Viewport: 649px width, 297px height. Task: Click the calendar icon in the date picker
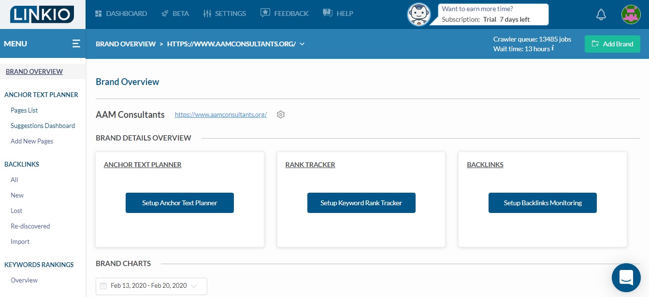103,286
